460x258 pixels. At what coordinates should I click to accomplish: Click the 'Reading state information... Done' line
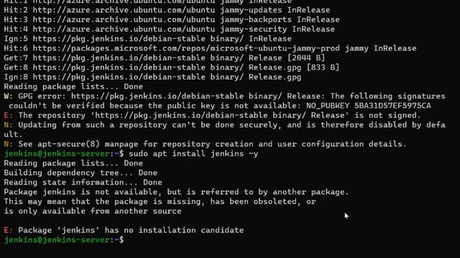(x=83, y=183)
